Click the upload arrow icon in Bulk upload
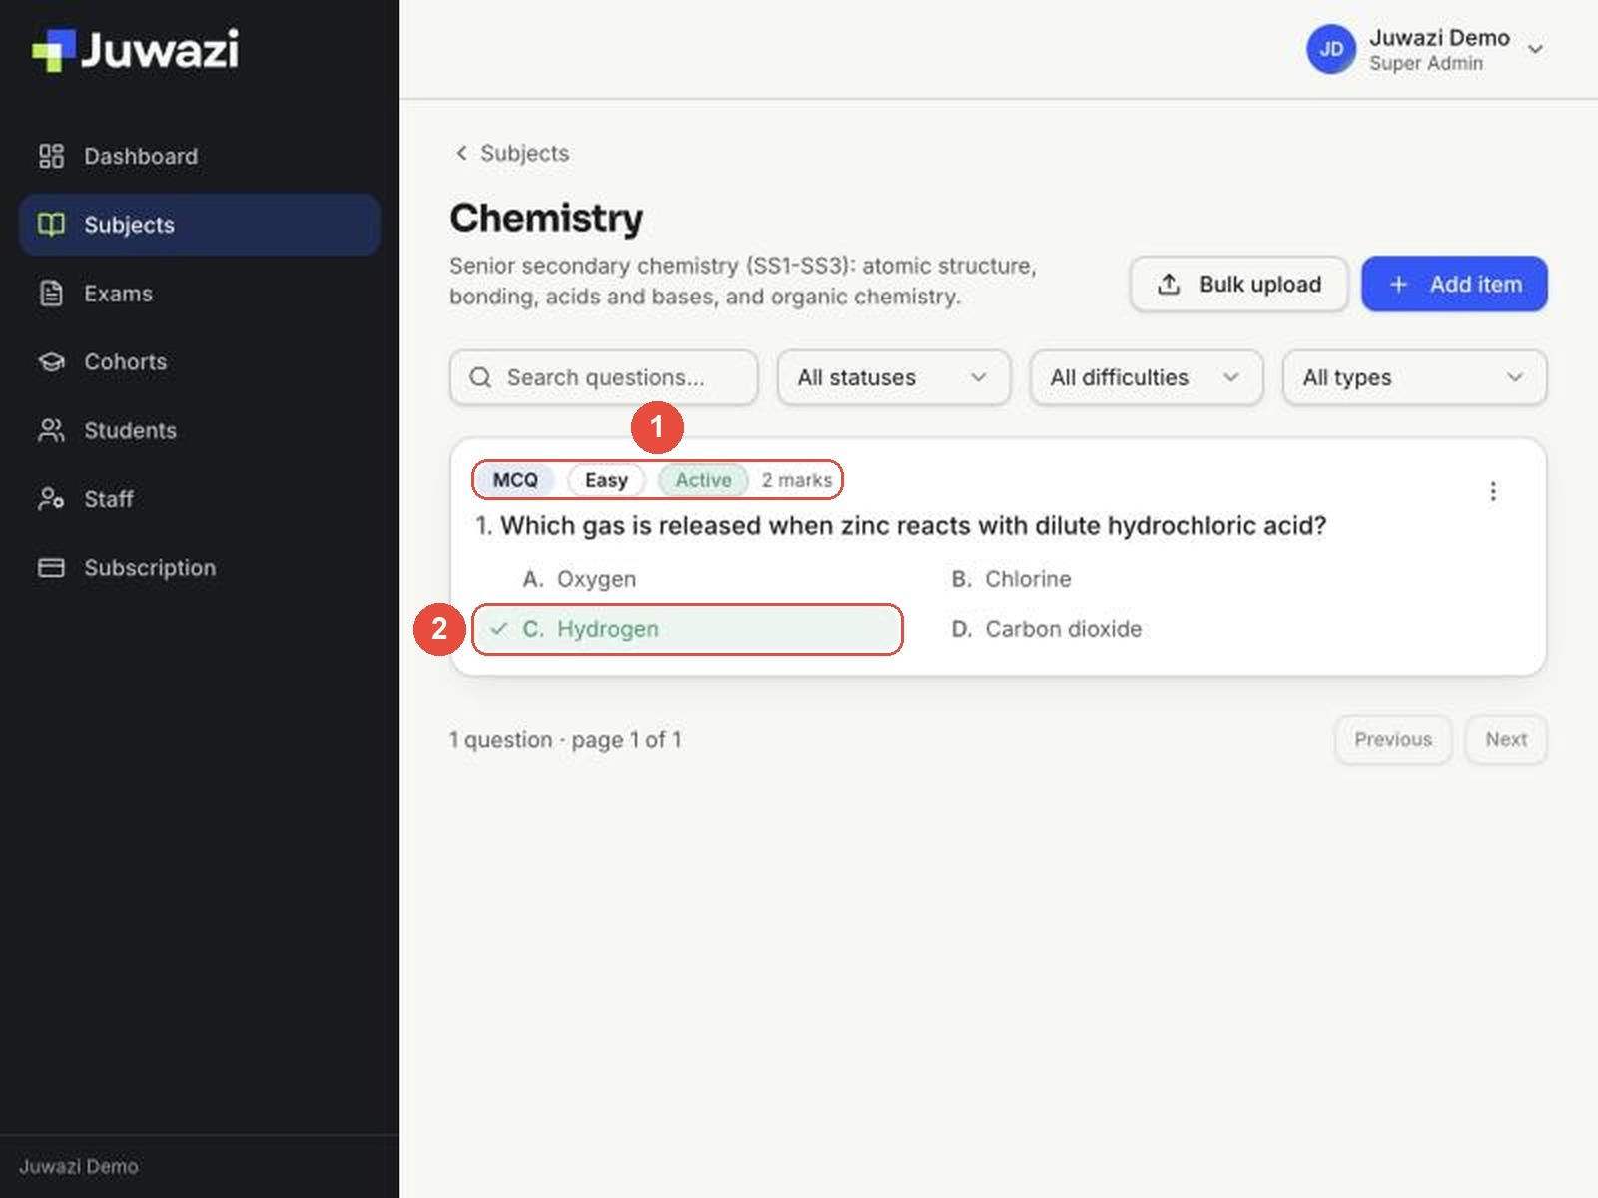The width and height of the screenshot is (1598, 1198). pyautogui.click(x=1169, y=284)
